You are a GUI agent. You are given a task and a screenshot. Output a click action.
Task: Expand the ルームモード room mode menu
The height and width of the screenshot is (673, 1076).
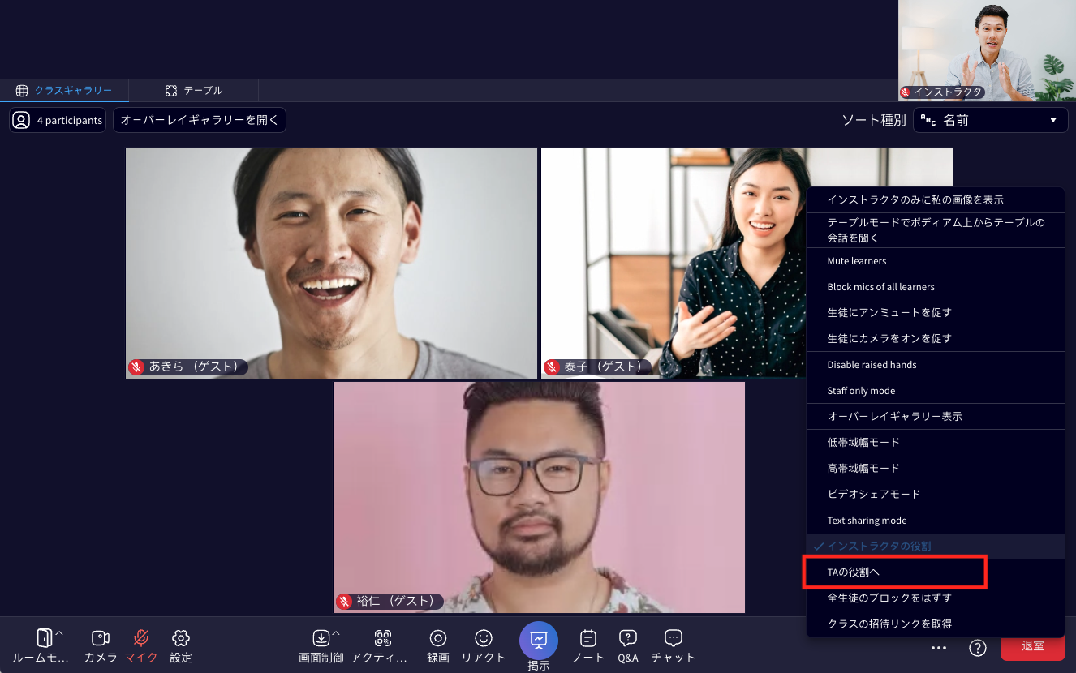pyautogui.click(x=49, y=645)
